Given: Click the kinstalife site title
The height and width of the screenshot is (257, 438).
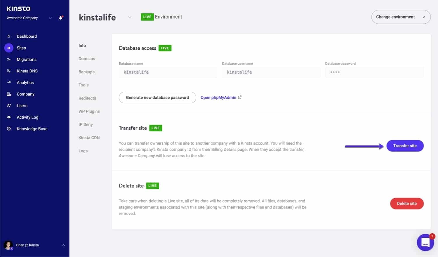Looking at the screenshot, I should pyautogui.click(x=97, y=17).
